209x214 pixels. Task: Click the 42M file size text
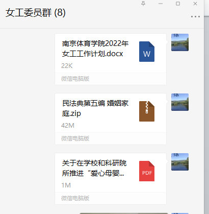click(x=68, y=126)
